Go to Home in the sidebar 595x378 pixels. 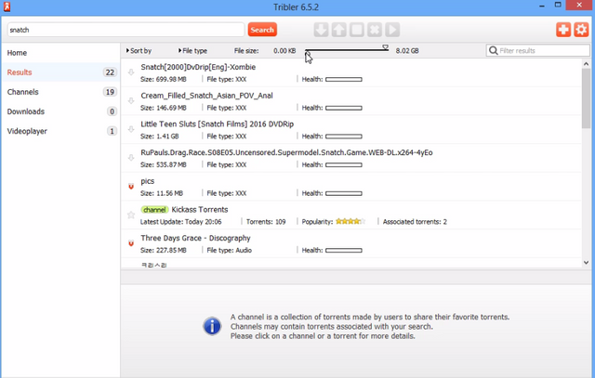[x=17, y=53]
